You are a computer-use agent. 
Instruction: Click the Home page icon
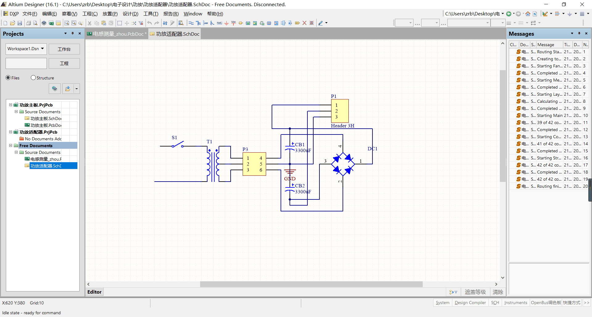coord(528,14)
